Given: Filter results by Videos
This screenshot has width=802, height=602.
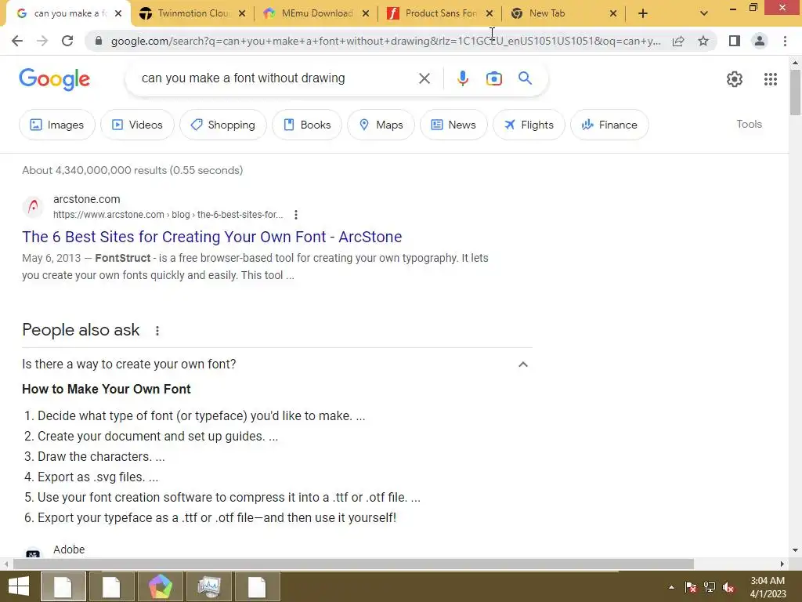Looking at the screenshot, I should (137, 125).
